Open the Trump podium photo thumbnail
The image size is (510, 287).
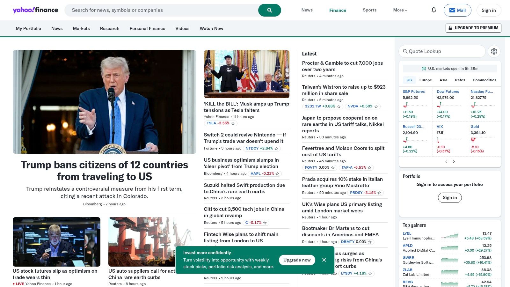click(105, 102)
